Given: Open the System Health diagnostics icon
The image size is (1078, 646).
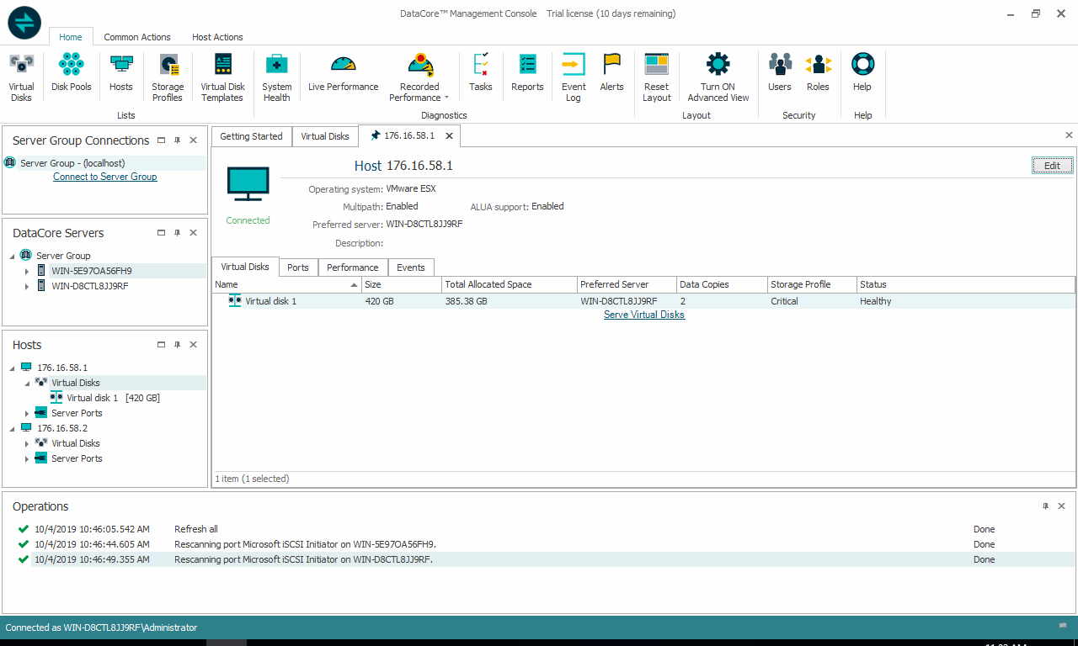Looking at the screenshot, I should click(x=276, y=77).
